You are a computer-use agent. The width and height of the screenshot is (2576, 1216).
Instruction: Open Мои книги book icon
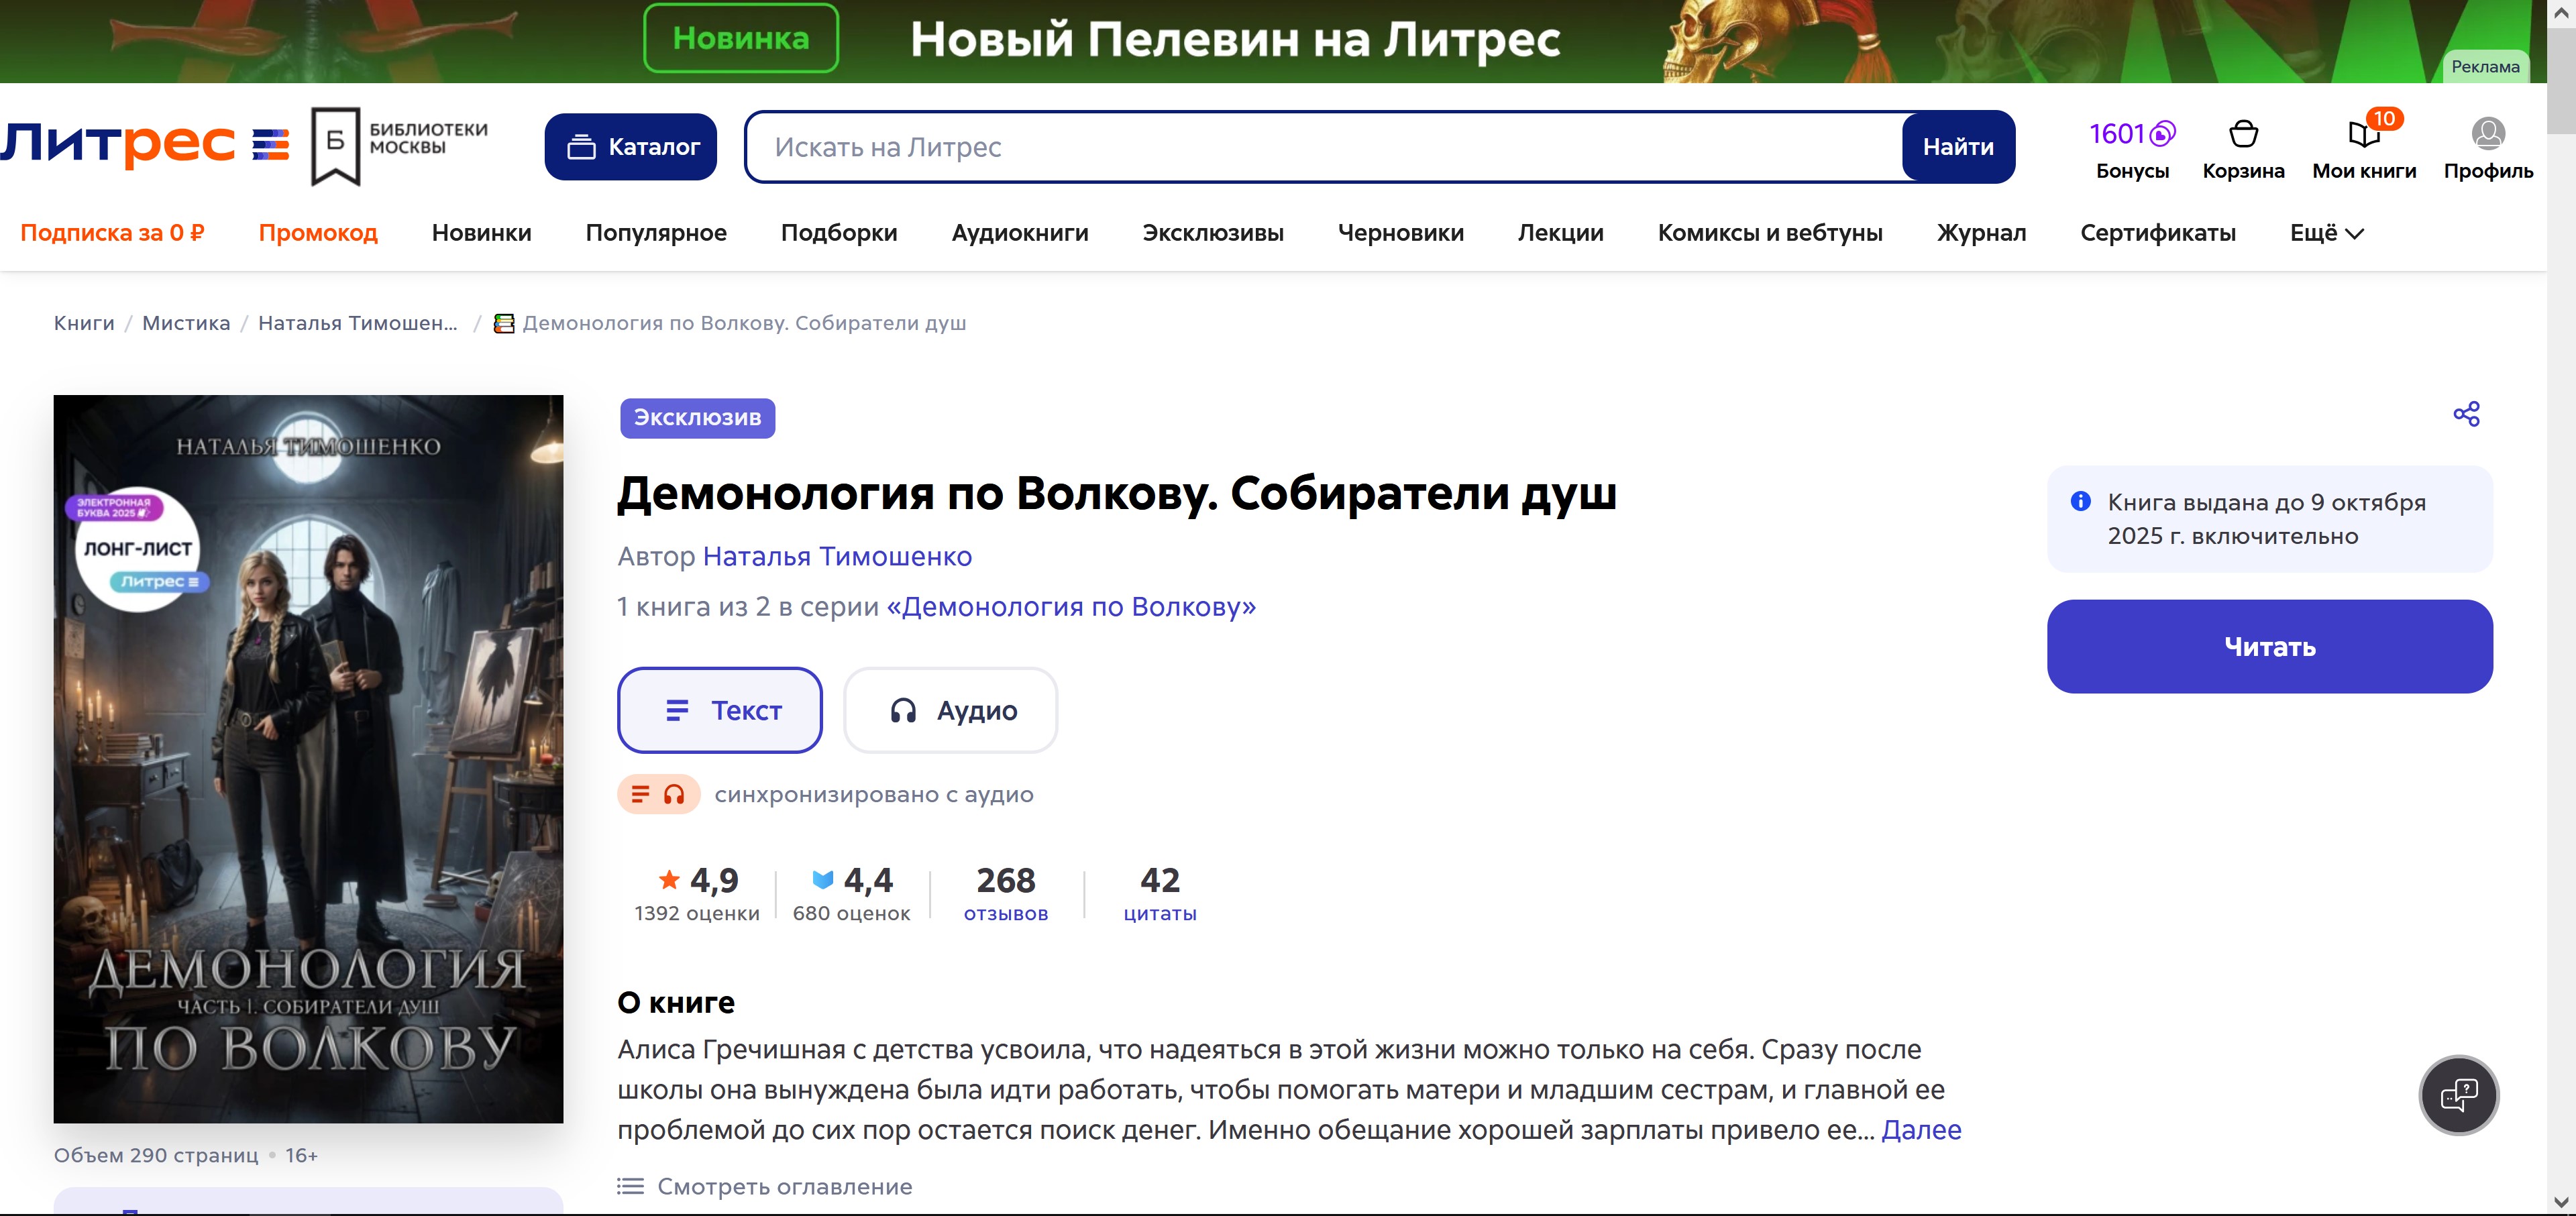[2363, 134]
